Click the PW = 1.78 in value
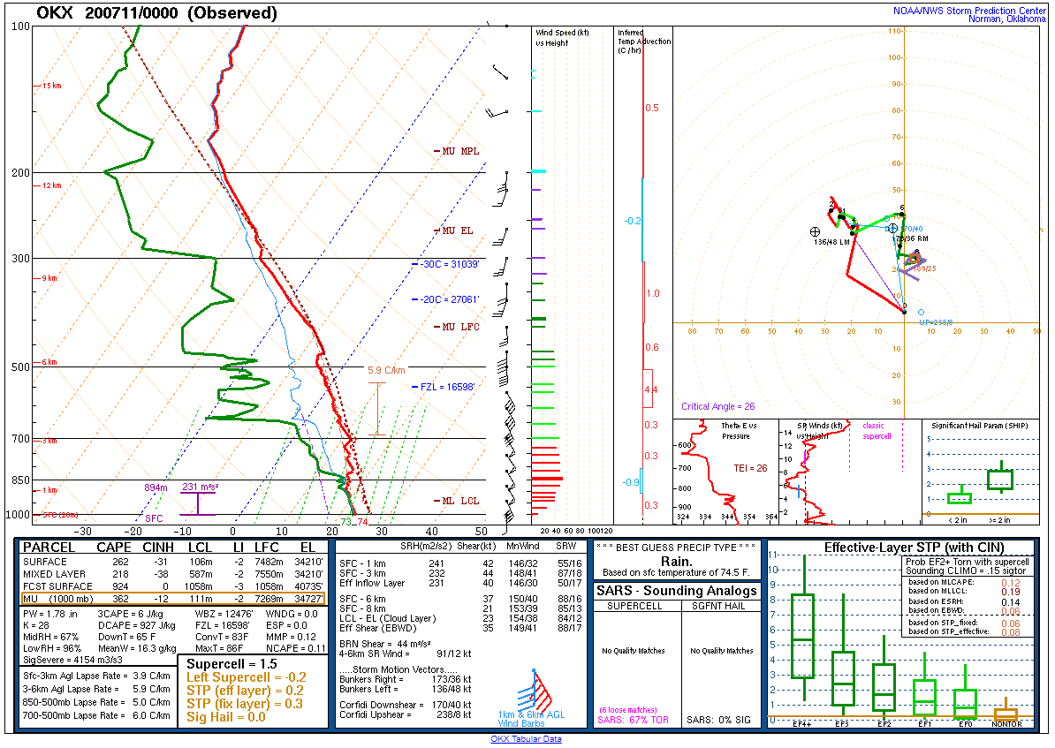1055x748 pixels. 52,614
